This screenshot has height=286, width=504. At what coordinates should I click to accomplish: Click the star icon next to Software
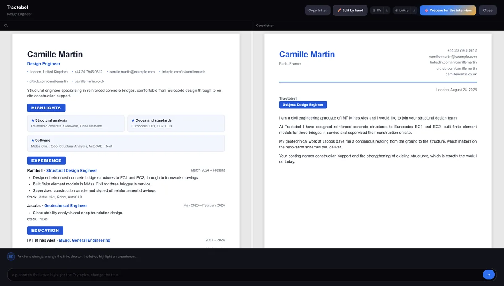(33, 140)
